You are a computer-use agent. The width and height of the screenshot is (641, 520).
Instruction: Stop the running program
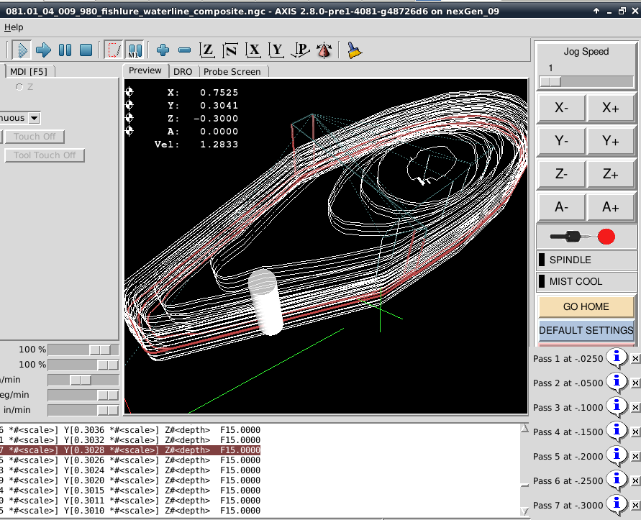pos(86,50)
